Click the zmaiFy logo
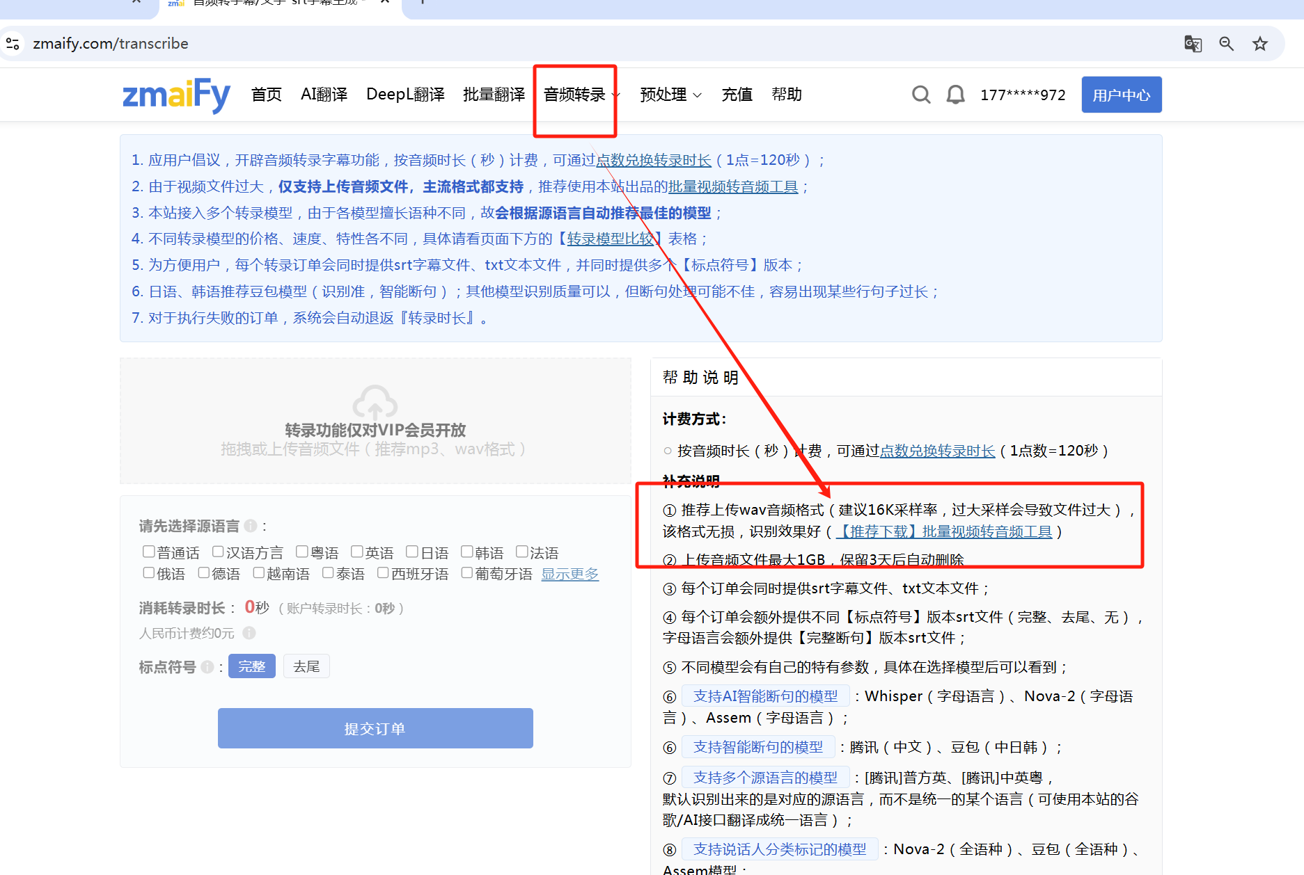Image resolution: width=1304 pixels, height=875 pixels. (x=176, y=95)
